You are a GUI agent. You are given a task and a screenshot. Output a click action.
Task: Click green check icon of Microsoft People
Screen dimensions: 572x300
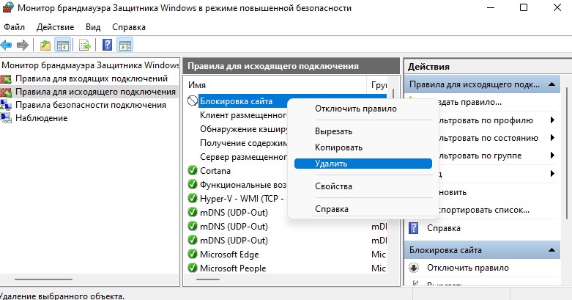click(192, 268)
